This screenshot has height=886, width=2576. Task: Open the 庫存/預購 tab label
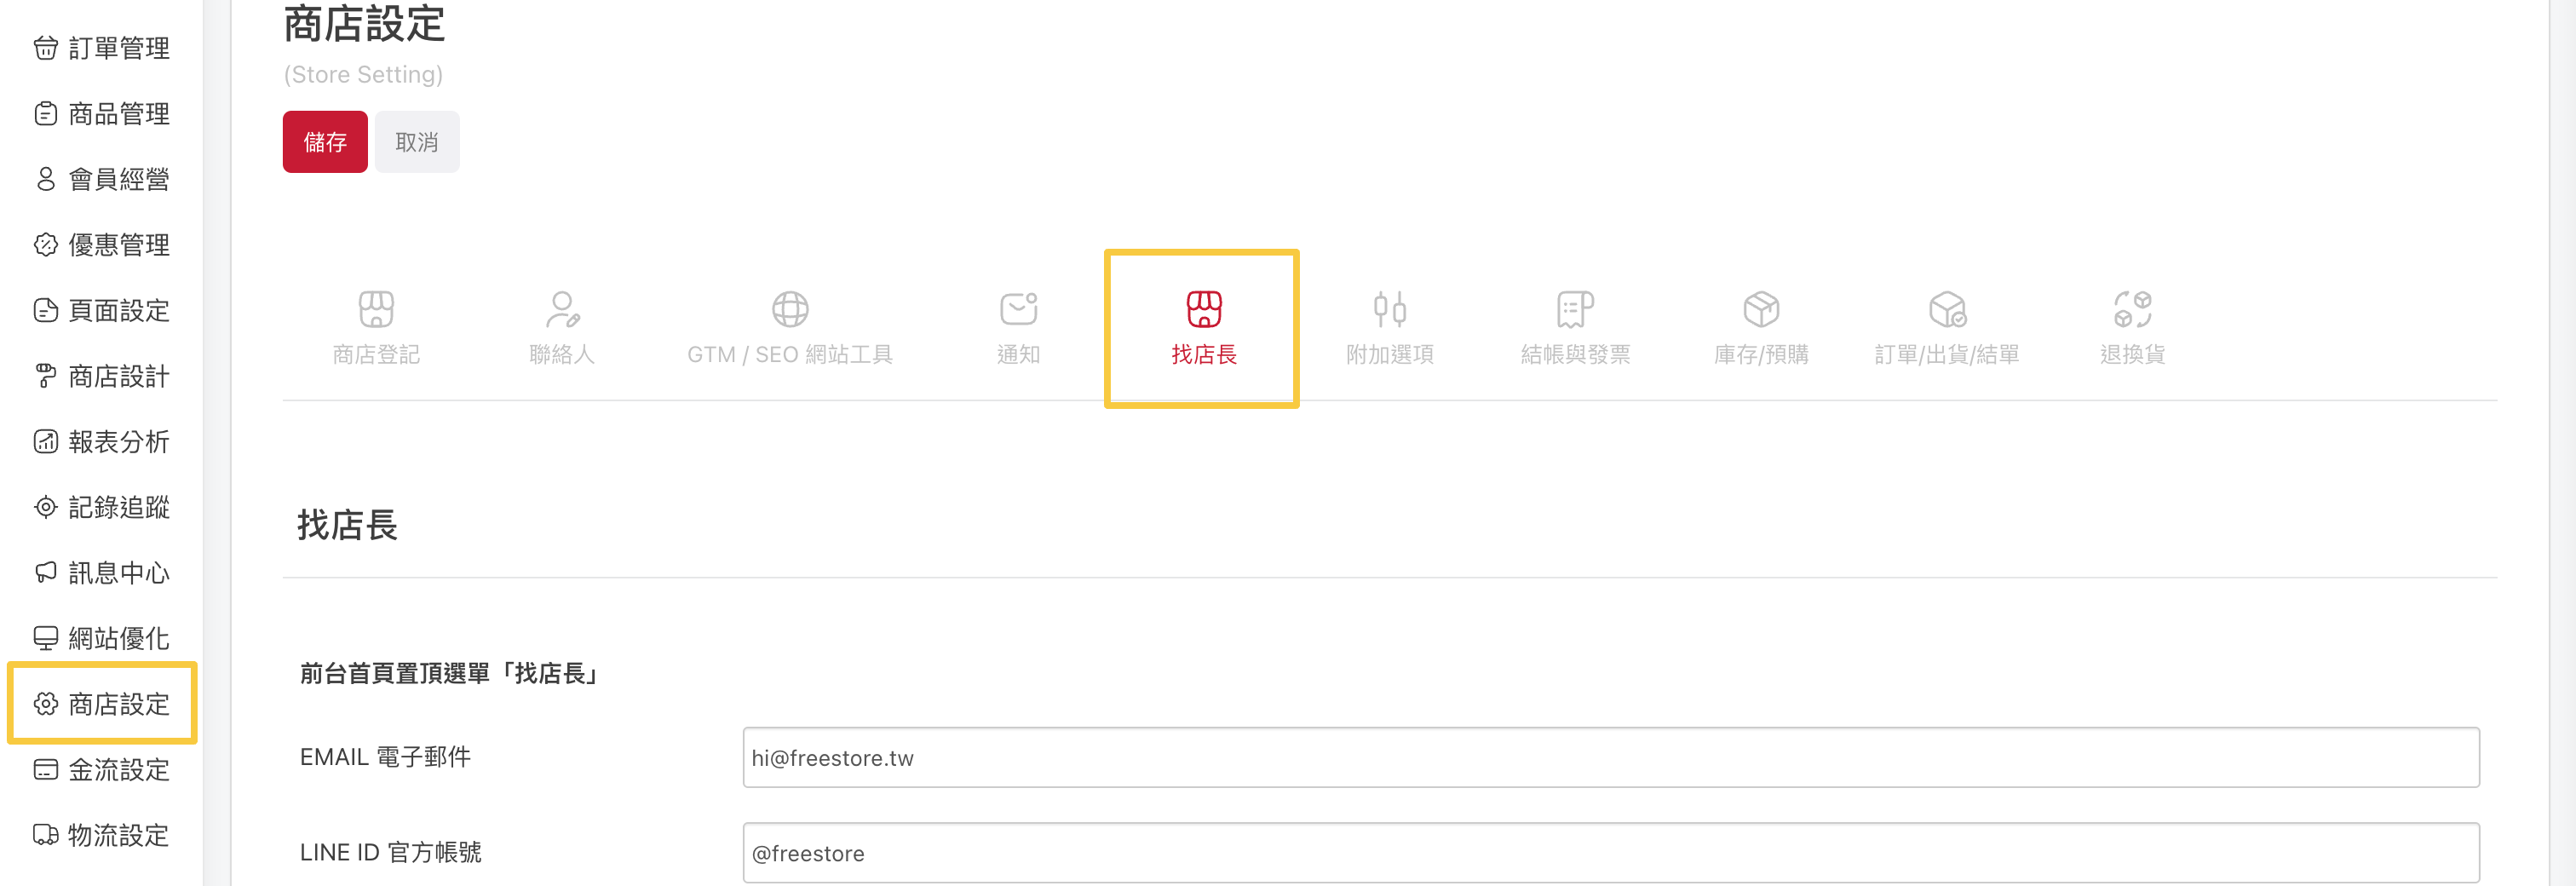tap(1761, 355)
